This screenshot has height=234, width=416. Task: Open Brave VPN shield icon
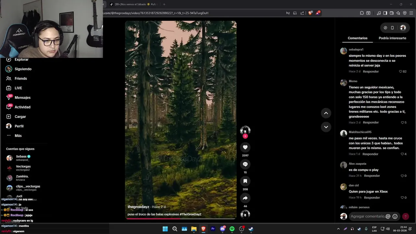(x=405, y=13)
